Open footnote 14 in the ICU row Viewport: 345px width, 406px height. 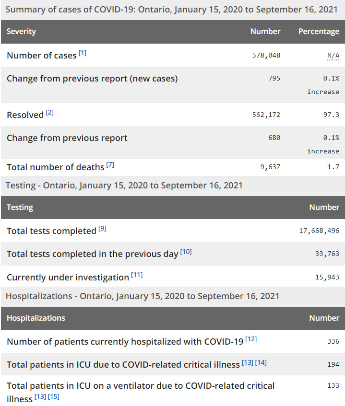point(261,362)
